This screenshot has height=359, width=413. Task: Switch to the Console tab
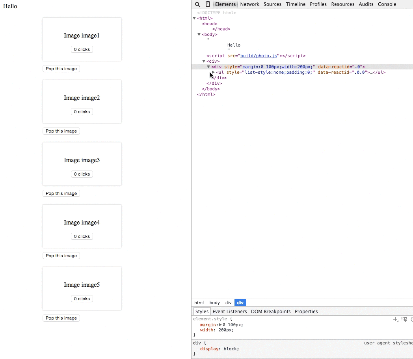click(387, 4)
